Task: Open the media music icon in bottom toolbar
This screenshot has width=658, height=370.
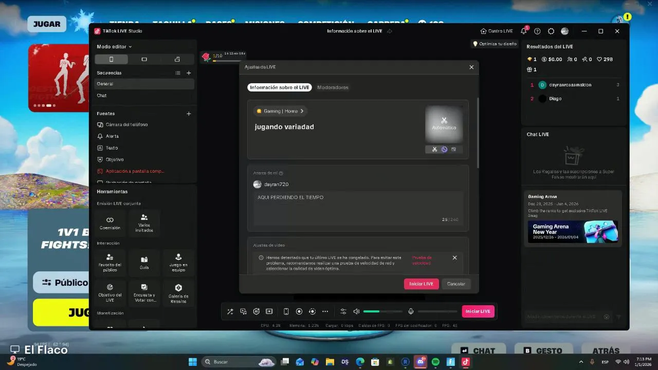Action: (243, 311)
